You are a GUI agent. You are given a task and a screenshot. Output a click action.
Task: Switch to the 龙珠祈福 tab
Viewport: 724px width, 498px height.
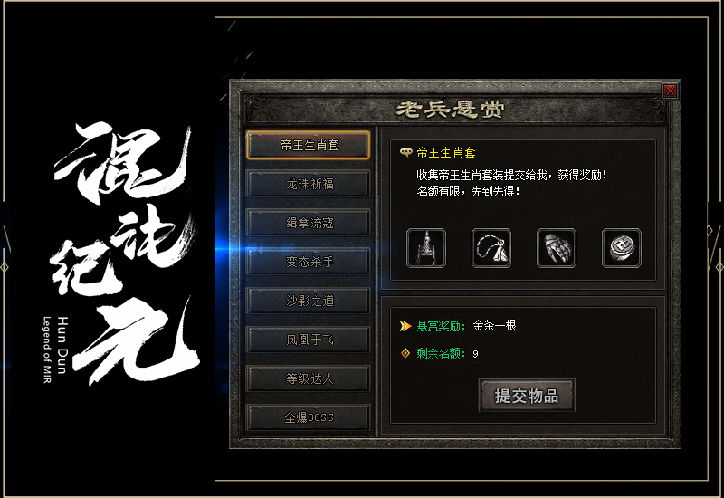[308, 184]
